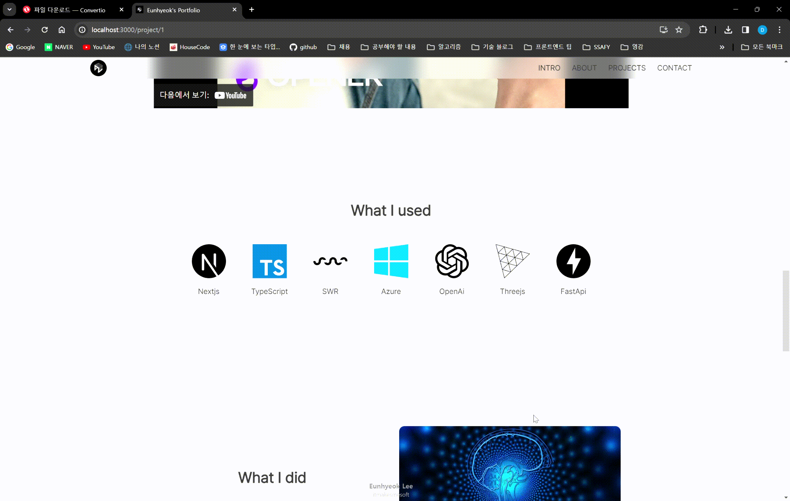790x501 pixels.
Task: Click the FastApi lightning icon
Action: [x=573, y=261]
